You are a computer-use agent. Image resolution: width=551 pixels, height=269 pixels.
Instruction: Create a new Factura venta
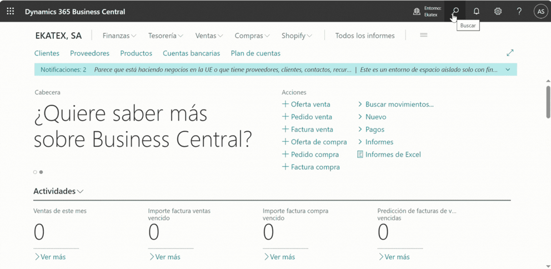point(308,129)
